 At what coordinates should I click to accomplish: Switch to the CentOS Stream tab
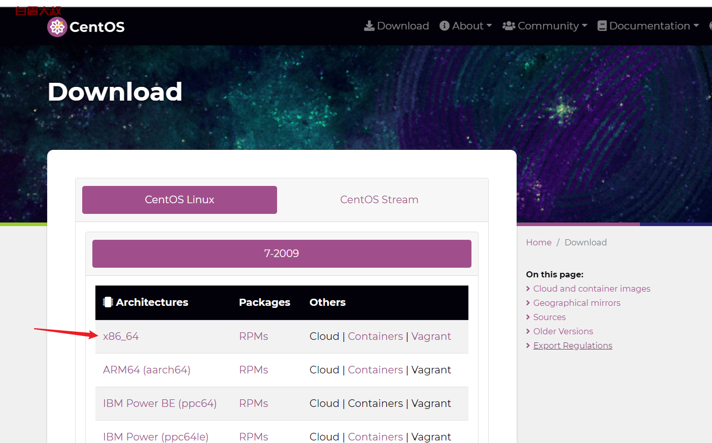tap(379, 200)
